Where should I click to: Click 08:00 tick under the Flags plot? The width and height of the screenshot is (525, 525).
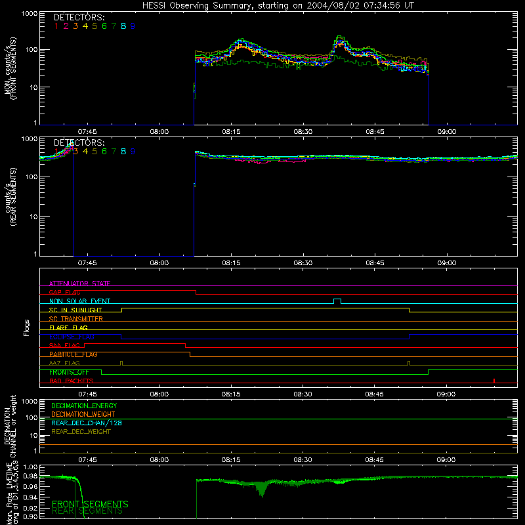pos(159,394)
